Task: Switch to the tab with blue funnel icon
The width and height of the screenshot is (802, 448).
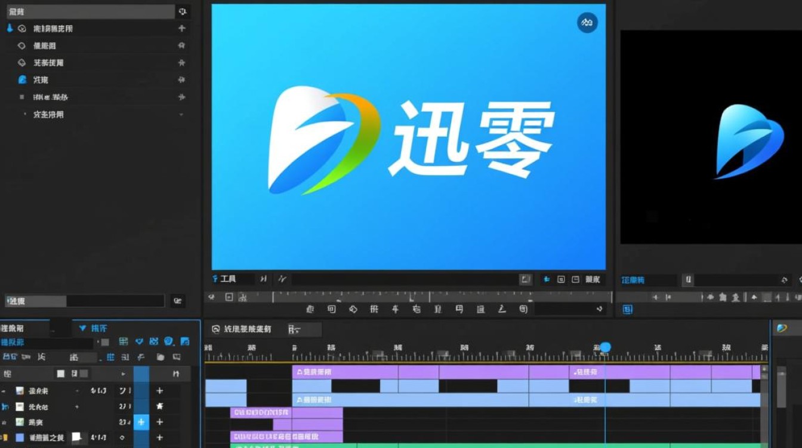Action: coord(92,328)
